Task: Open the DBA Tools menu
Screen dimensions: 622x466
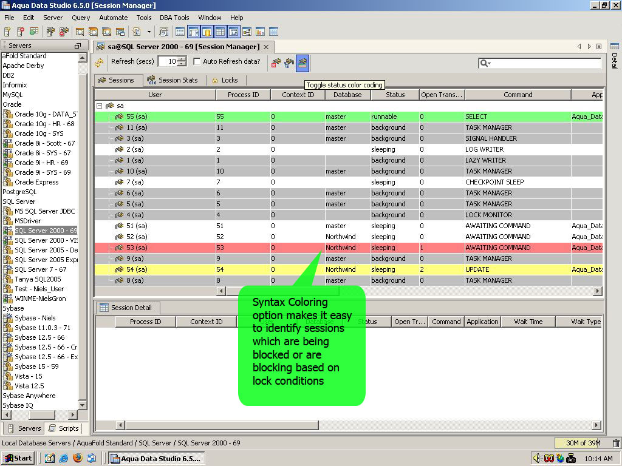Action: click(x=174, y=18)
